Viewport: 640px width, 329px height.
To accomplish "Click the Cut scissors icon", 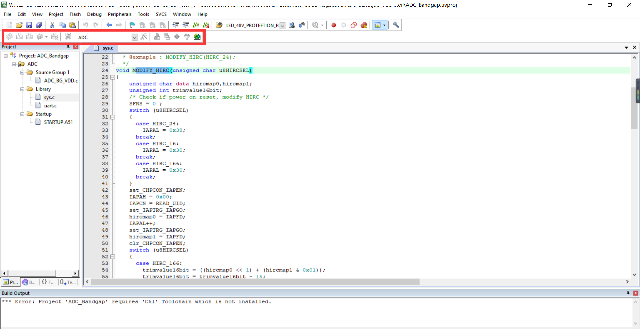I will click(52, 25).
